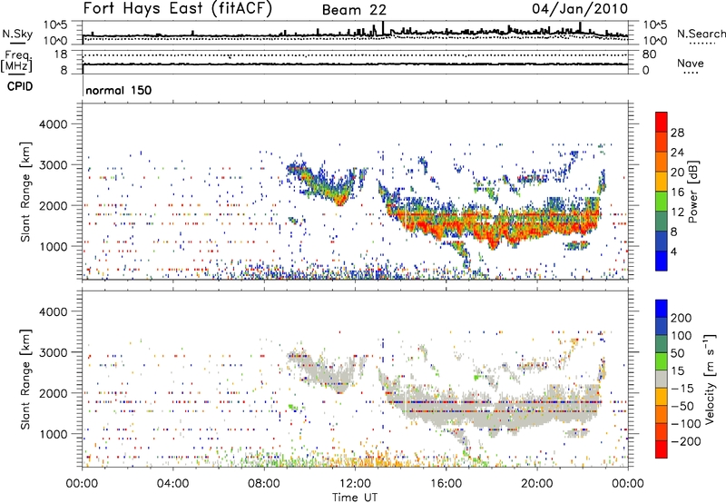Viewport: 726px width, 503px height.
Task: Pick the yellow-orange 16–20 dB Power colorbar segment
Action: pos(662,182)
